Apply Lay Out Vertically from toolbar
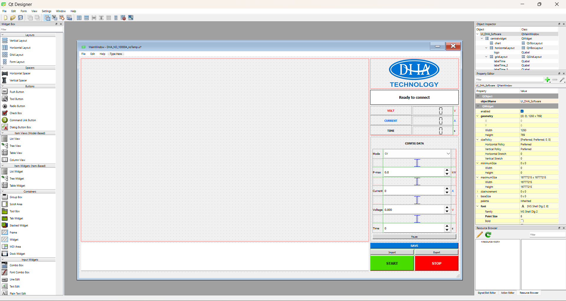 (x=86, y=18)
